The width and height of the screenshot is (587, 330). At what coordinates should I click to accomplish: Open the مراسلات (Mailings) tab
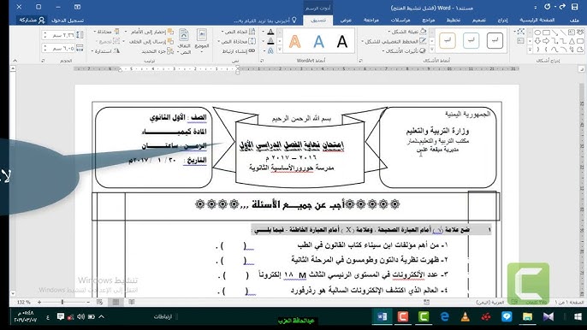coord(400,21)
